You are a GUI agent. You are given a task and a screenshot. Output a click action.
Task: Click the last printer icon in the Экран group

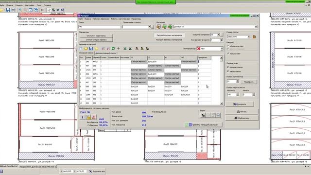pos(218,115)
